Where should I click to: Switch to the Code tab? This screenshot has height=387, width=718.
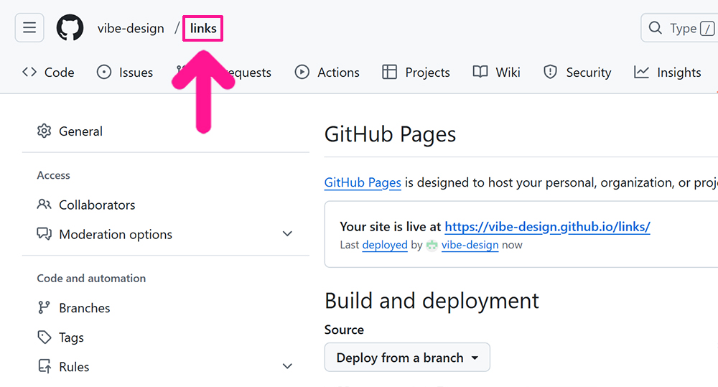[x=49, y=73]
